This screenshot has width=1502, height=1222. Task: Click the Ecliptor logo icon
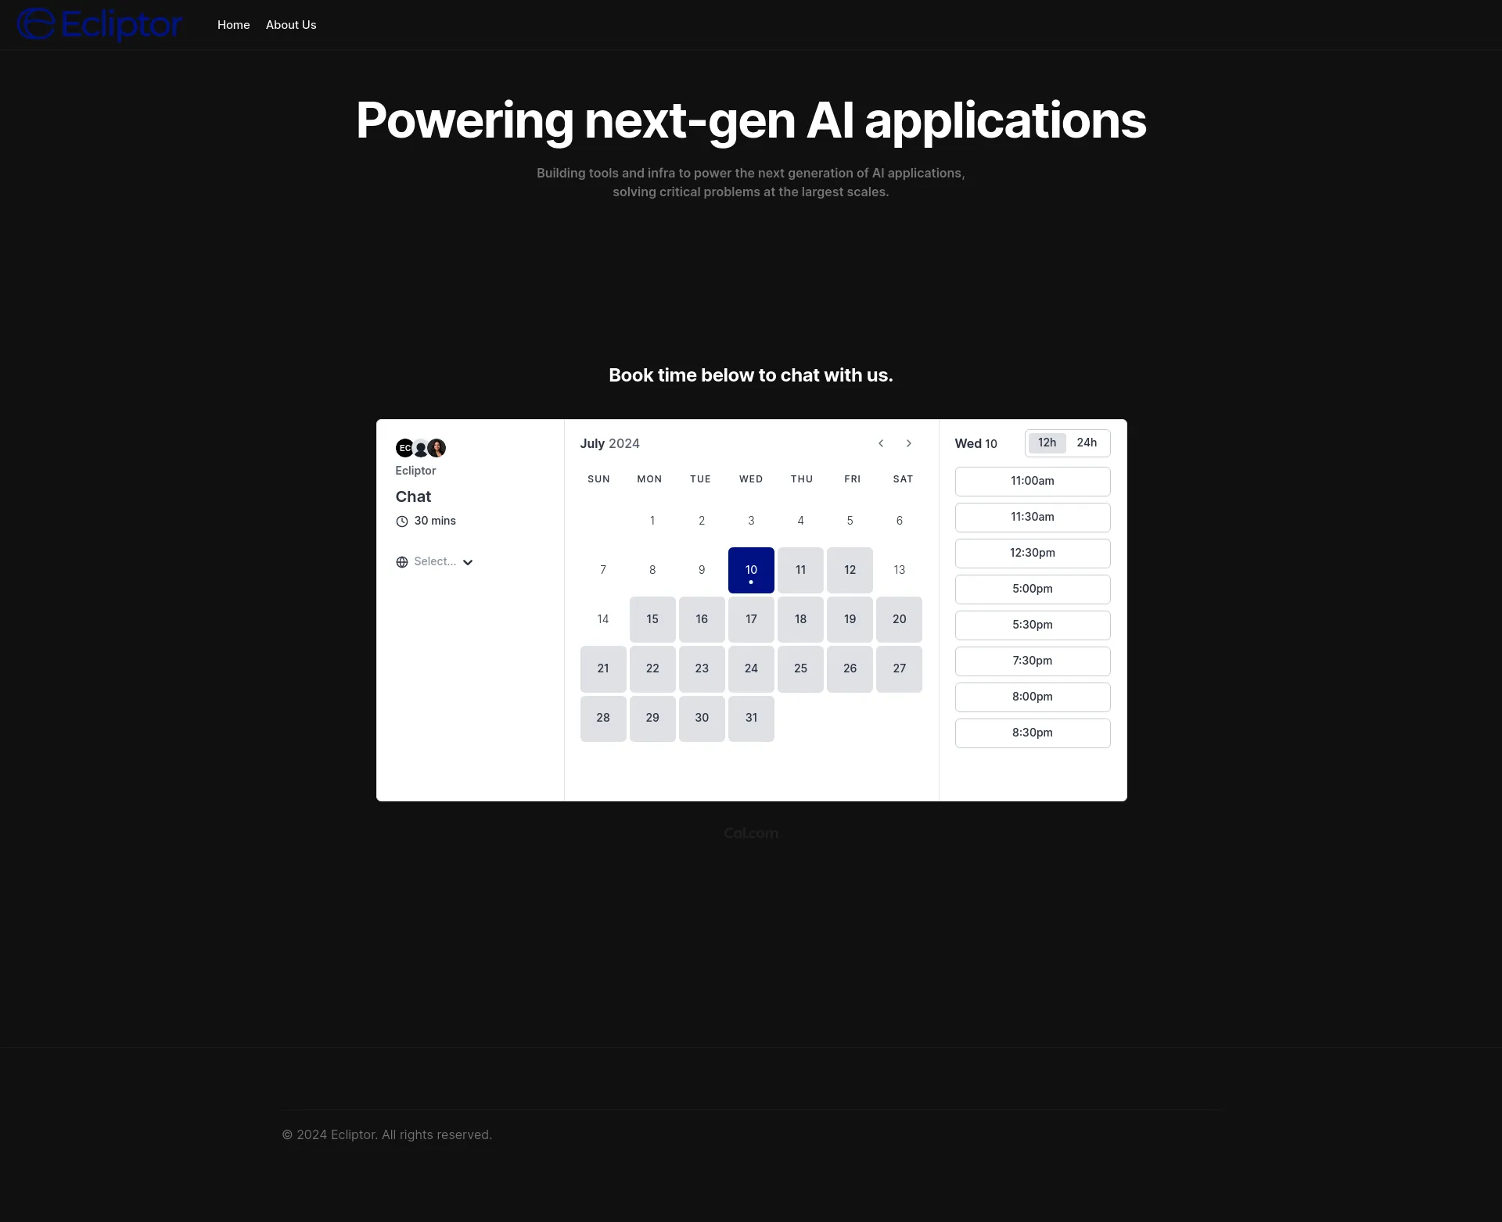point(31,25)
